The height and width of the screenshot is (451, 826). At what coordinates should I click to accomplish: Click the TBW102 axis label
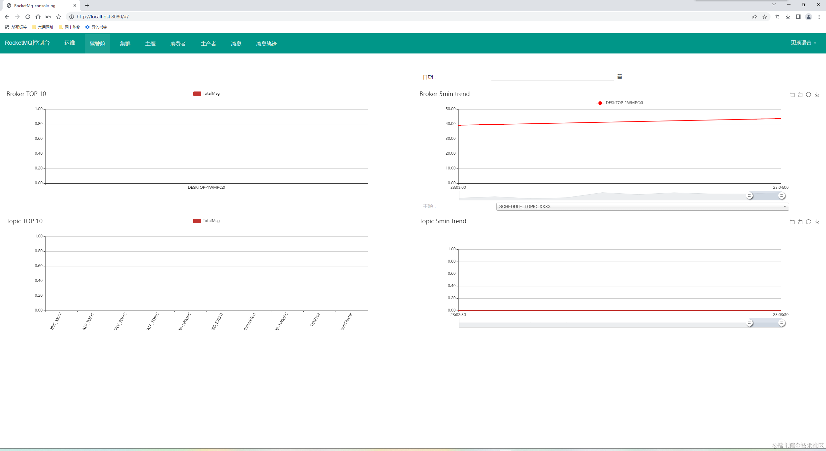(315, 319)
